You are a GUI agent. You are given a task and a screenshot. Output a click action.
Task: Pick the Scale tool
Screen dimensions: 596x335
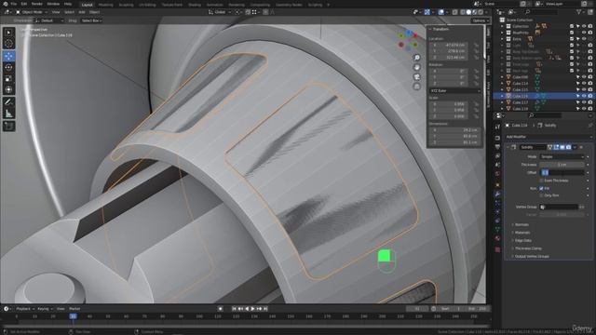pyautogui.click(x=8, y=78)
